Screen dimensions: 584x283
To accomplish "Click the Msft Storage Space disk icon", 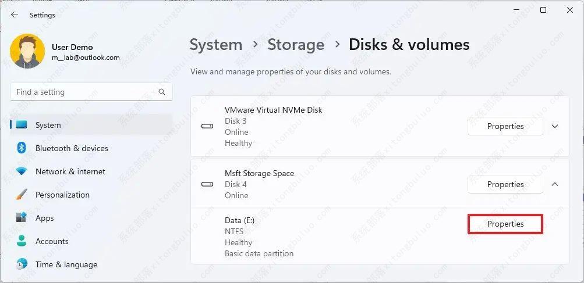I will tap(207, 184).
